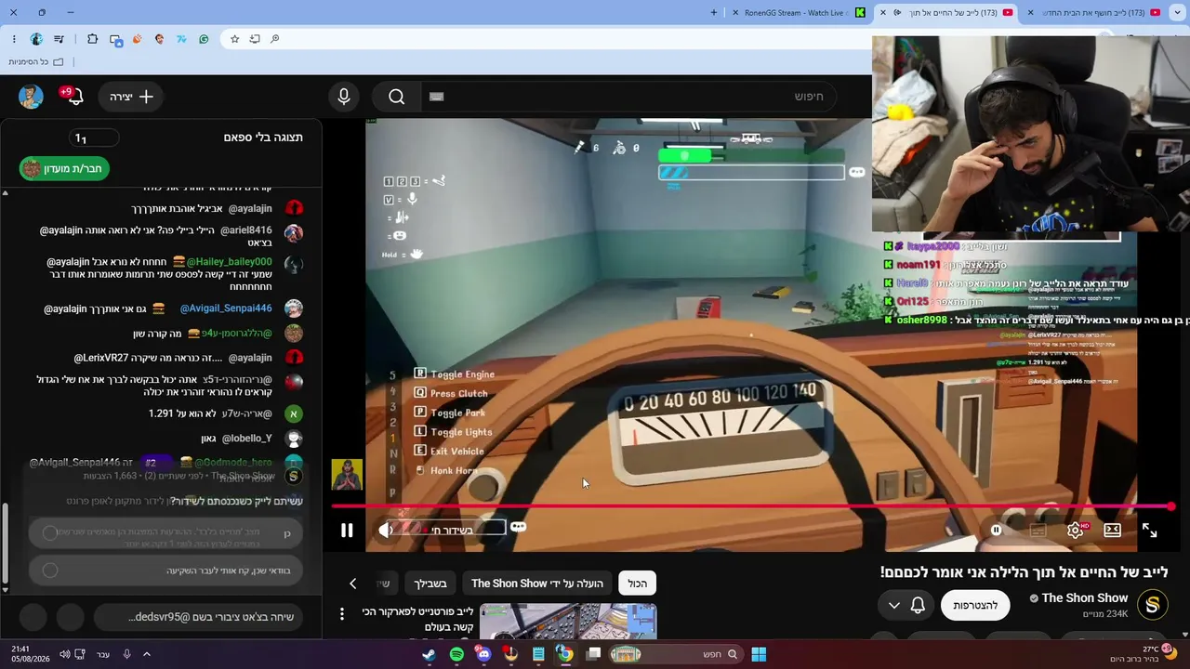This screenshot has height=669, width=1190.
Task: Open the YouTube account avatar menu
Action: click(x=31, y=97)
